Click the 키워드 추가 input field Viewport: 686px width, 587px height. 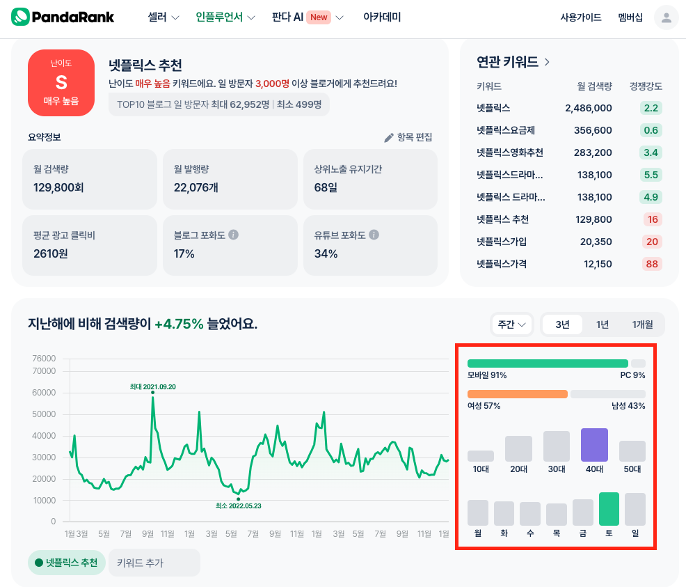(154, 563)
